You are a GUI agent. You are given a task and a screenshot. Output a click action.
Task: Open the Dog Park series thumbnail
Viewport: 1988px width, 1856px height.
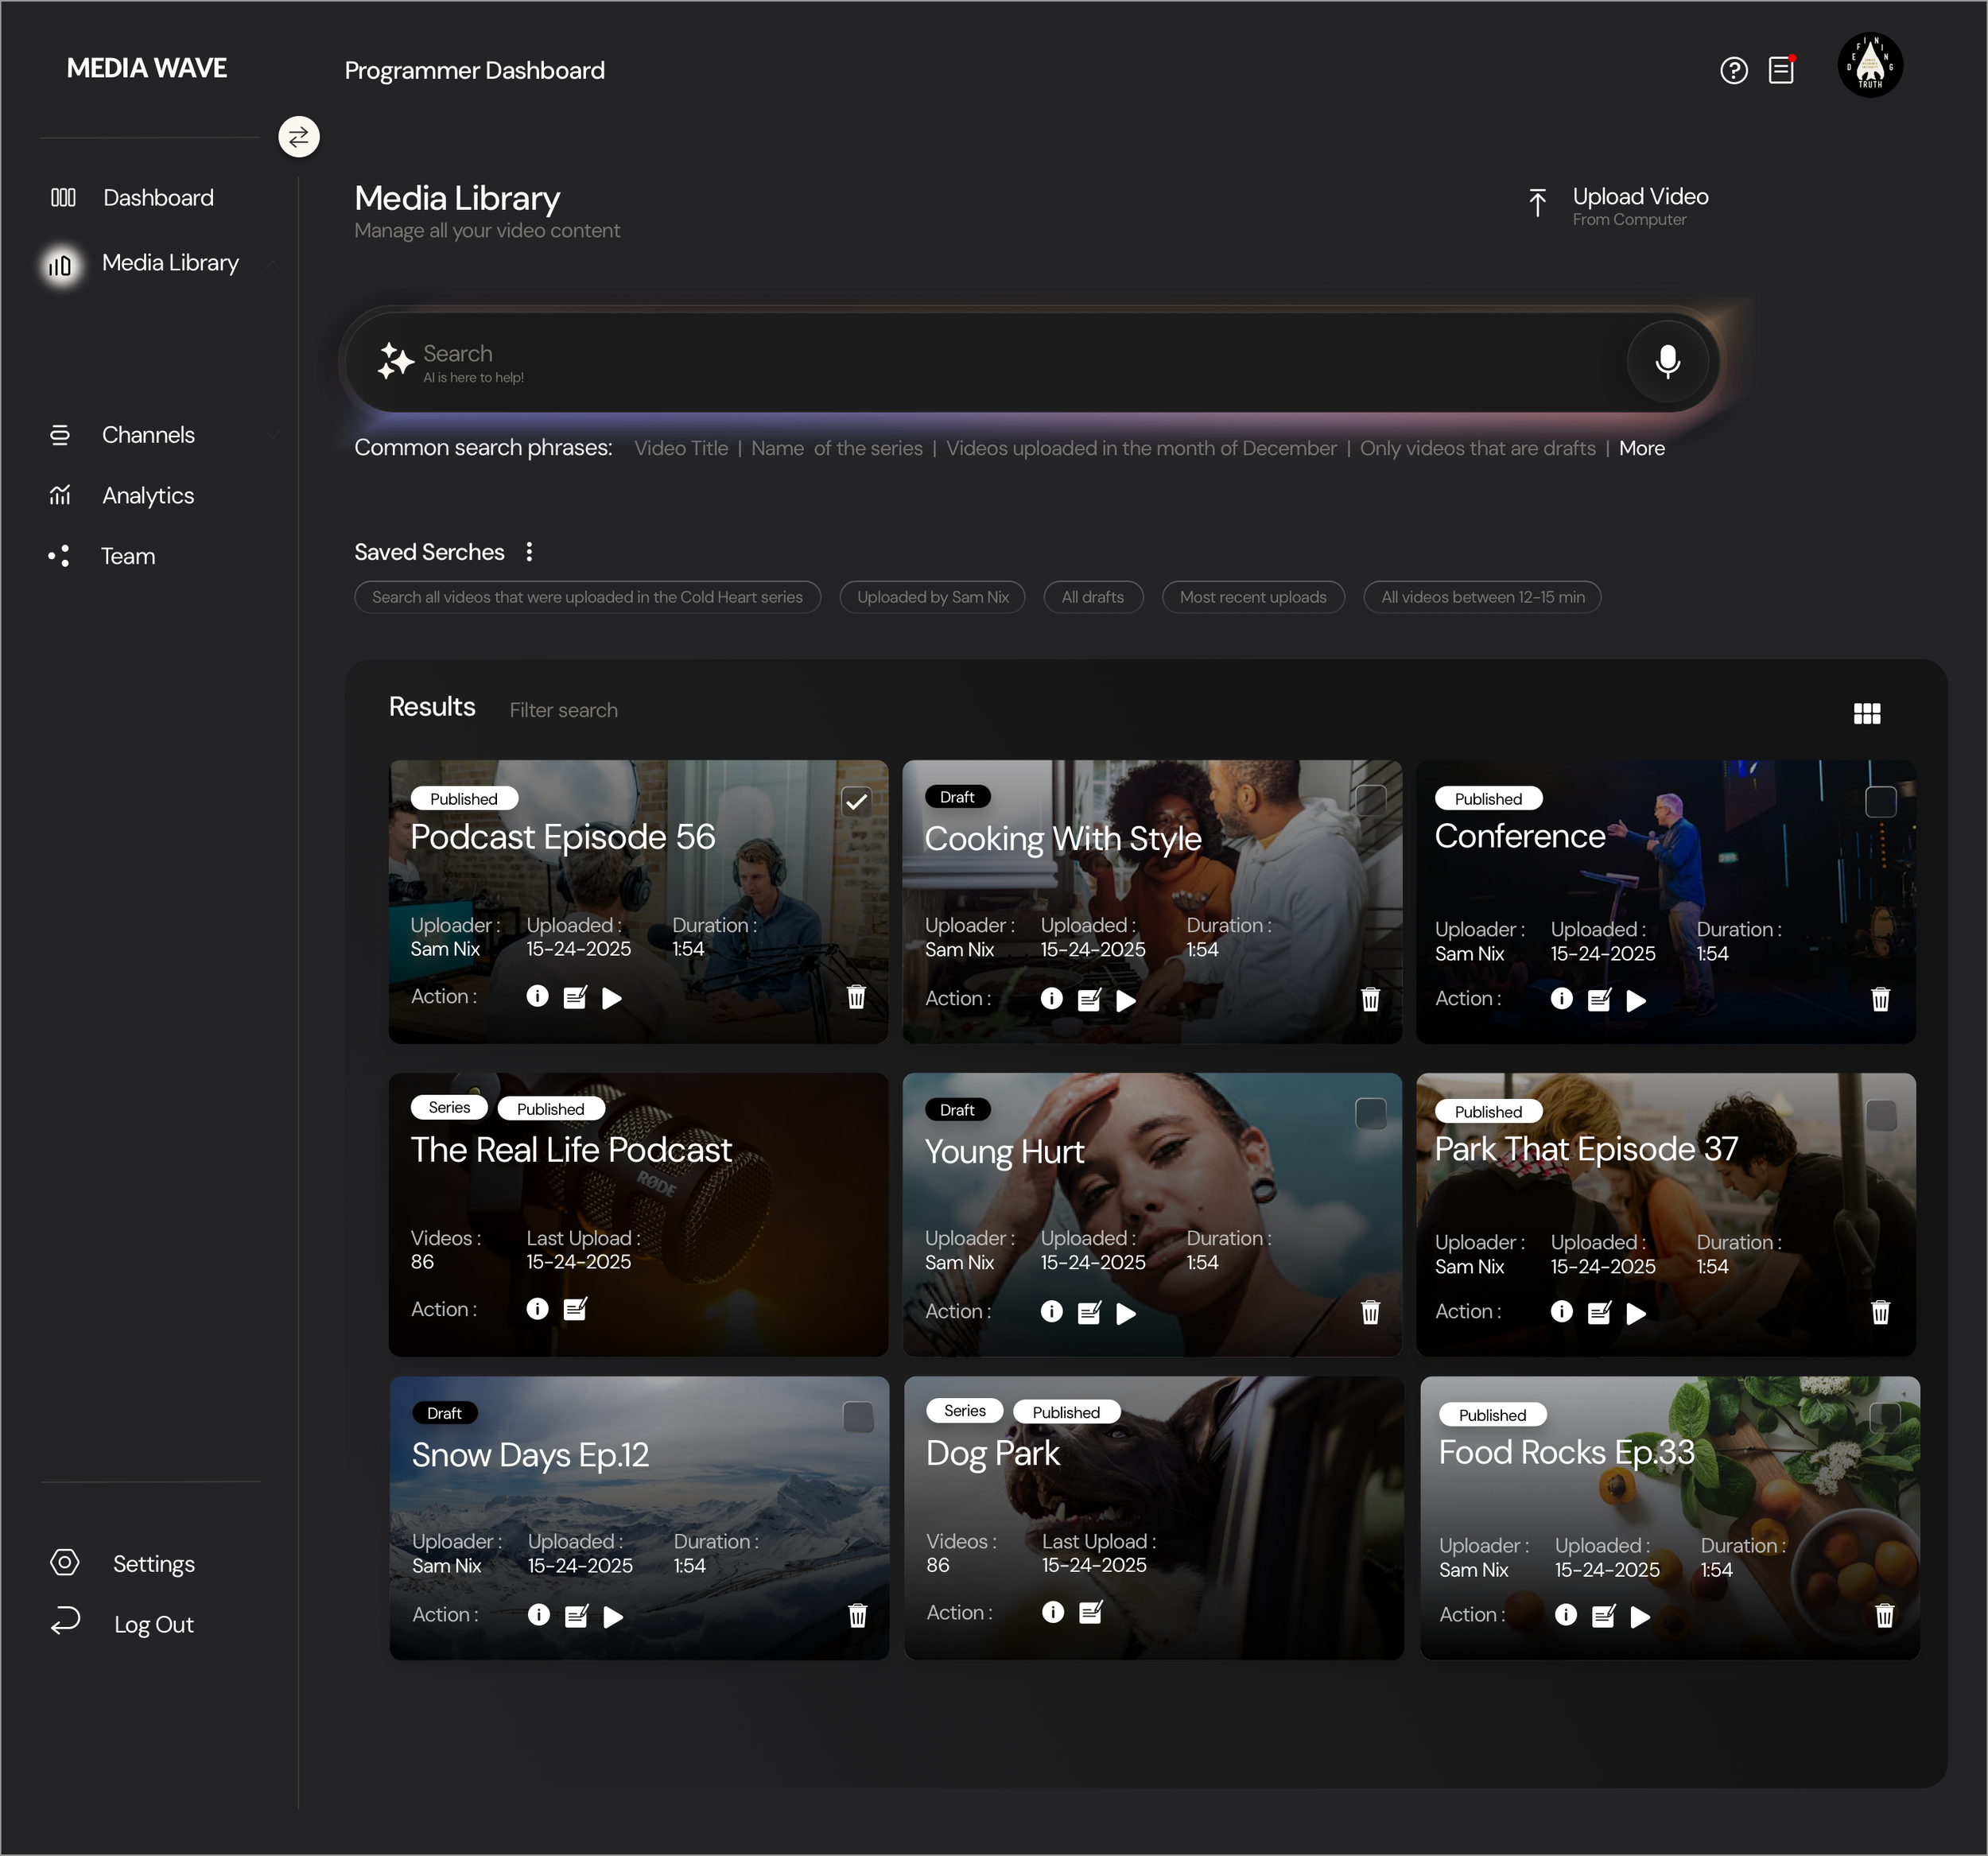click(x=1153, y=1517)
